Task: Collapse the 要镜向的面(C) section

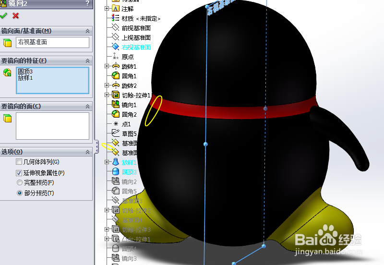Action: click(x=87, y=107)
